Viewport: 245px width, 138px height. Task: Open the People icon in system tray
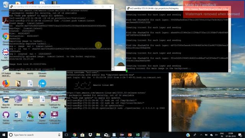195,135
